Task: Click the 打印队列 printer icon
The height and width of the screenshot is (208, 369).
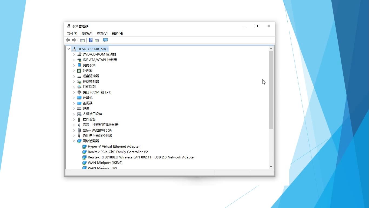Action: pyautogui.click(x=79, y=87)
